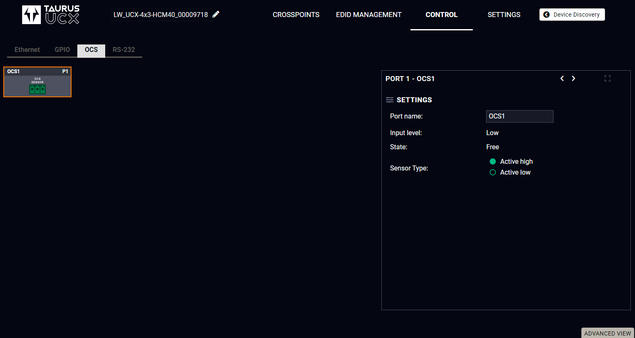Screen dimensions: 635x338
Task: Switch to the GPIO tab
Action: click(62, 50)
